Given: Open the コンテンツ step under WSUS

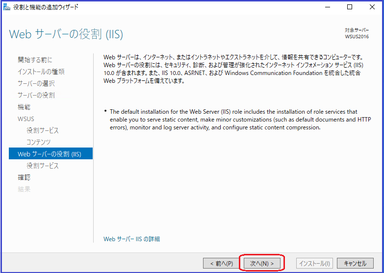Looking at the screenshot, I should tap(38, 142).
